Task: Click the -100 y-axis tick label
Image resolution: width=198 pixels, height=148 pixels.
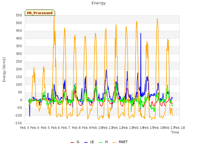Action: (18, 116)
